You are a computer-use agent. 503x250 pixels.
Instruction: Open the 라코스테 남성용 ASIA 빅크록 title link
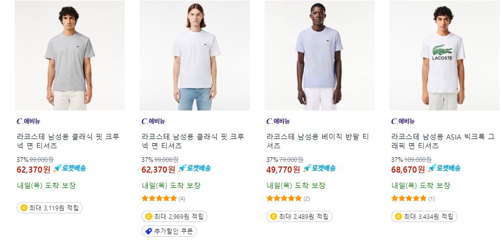(443, 142)
